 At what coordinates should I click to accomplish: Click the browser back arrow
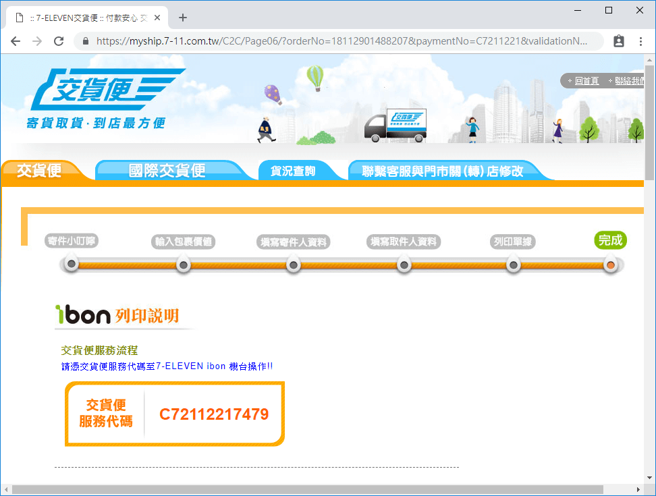(x=16, y=40)
